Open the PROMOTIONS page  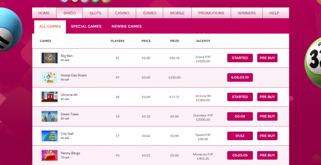pyautogui.click(x=211, y=13)
